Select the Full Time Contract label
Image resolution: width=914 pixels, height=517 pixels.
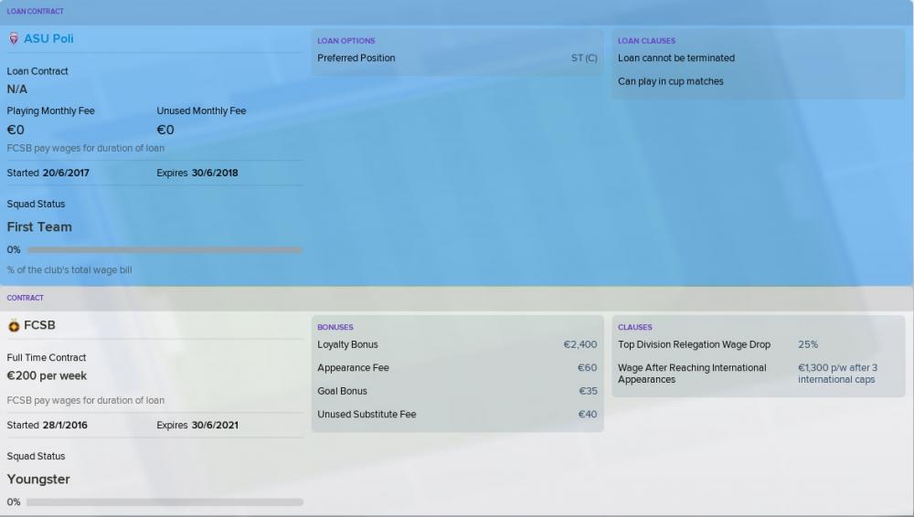tap(46, 357)
